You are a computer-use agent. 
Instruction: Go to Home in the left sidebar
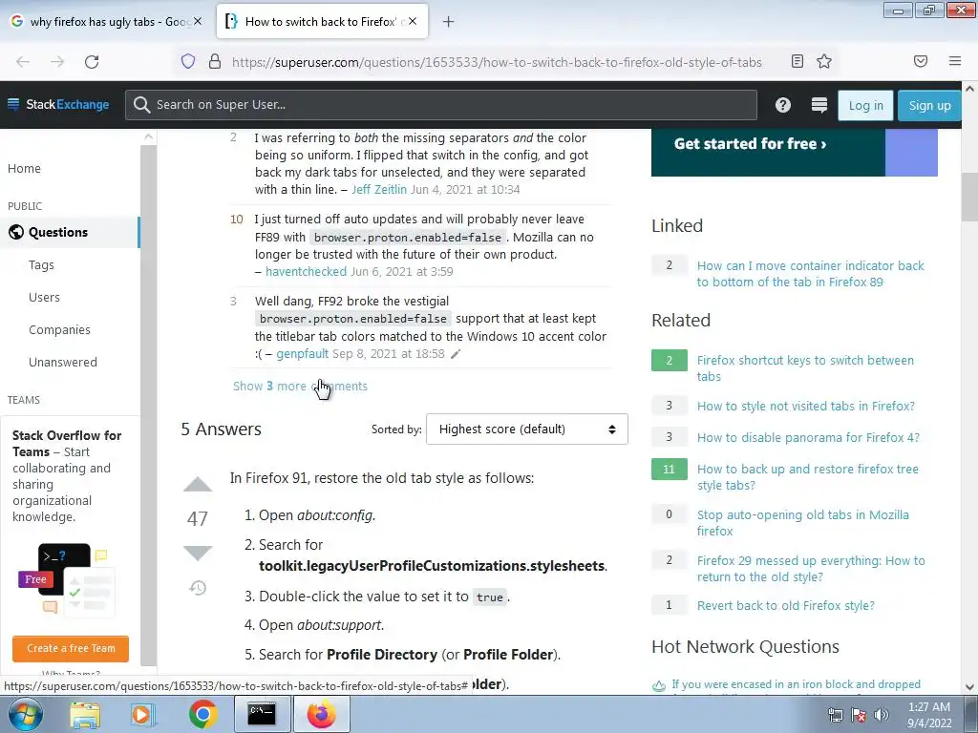click(24, 168)
